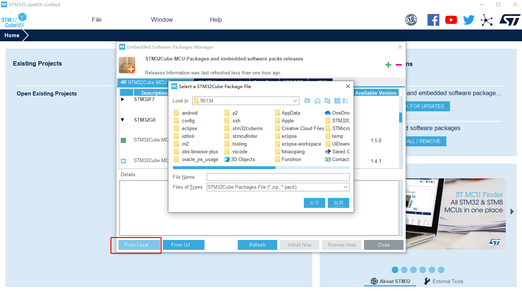
Task: Open YouTube icon in top bar
Action: [451, 20]
